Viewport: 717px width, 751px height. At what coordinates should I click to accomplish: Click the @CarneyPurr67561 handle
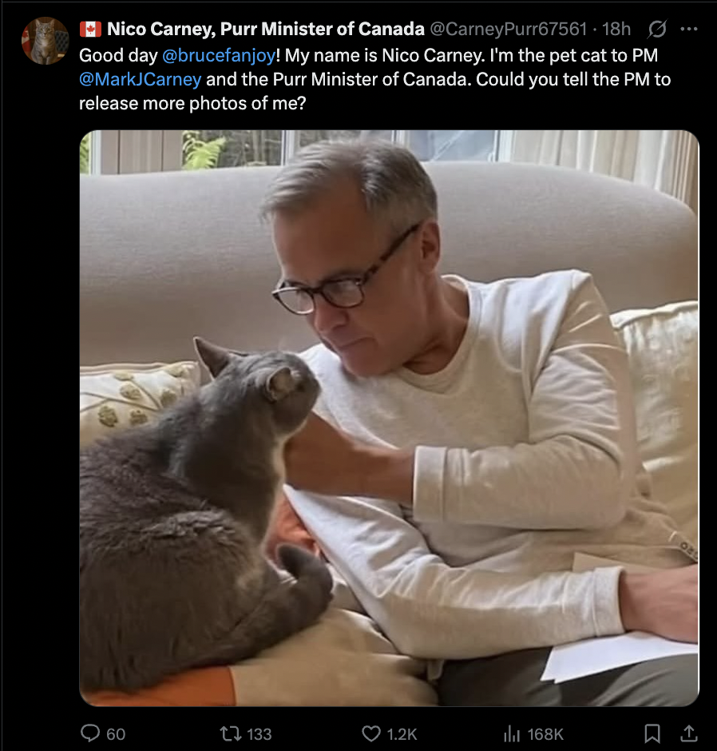tap(509, 30)
